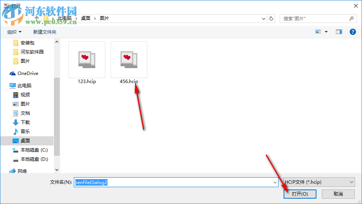Select 音乐 in the sidebar

coord(25,131)
